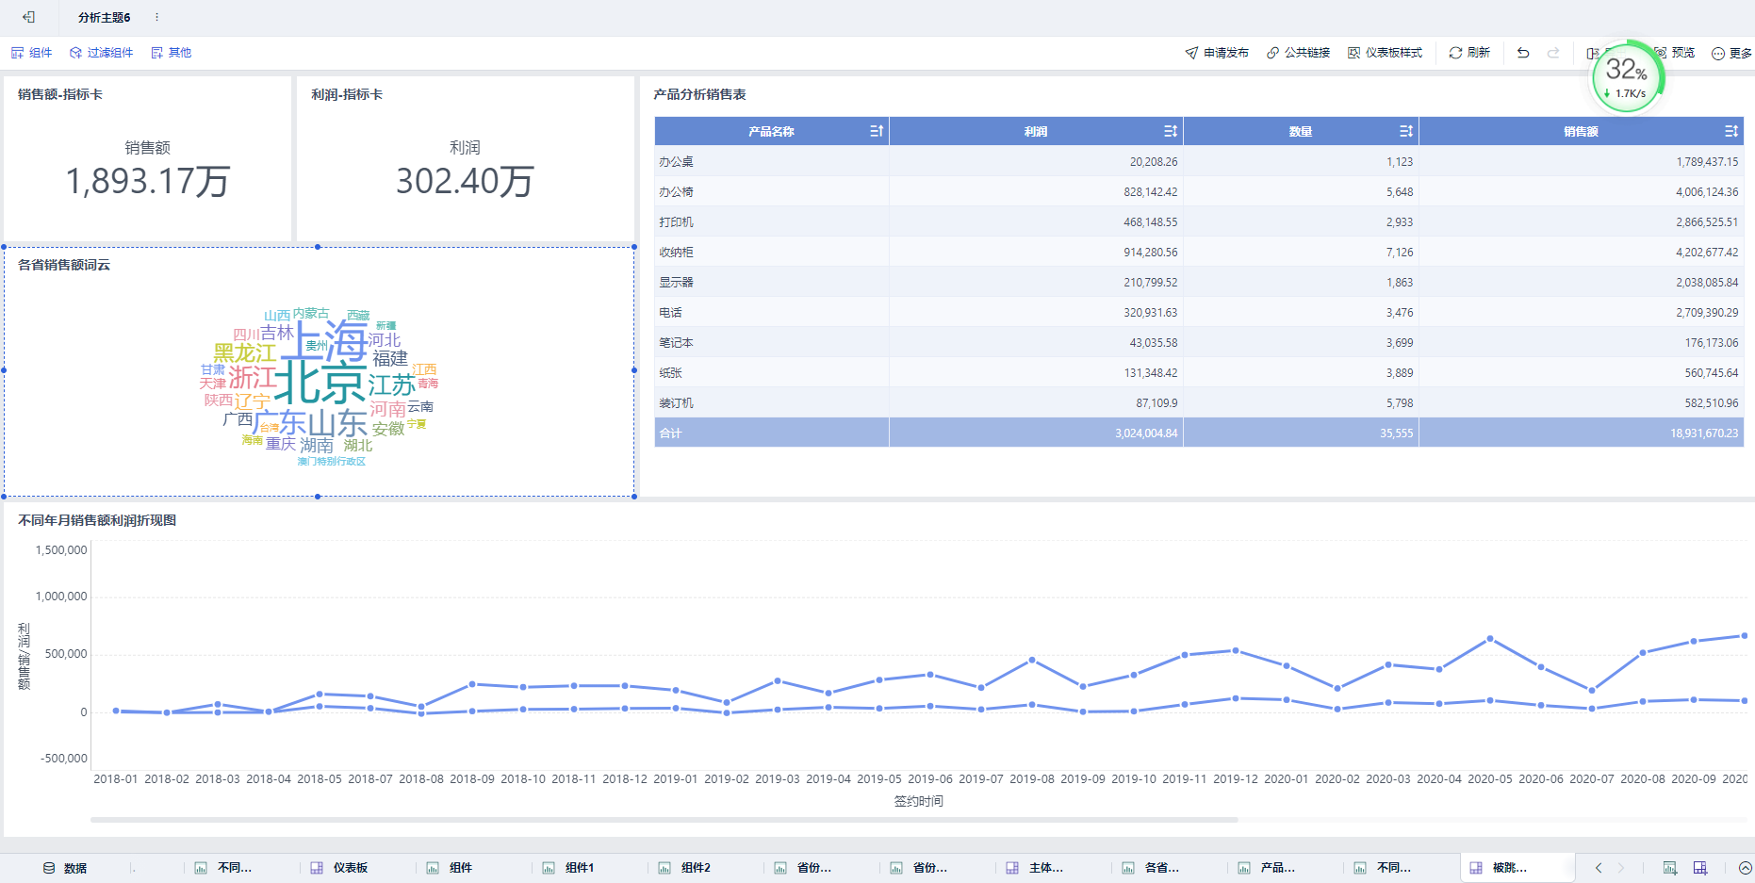Open the 组件 component menu
The image size is (1755, 883).
coord(31,53)
